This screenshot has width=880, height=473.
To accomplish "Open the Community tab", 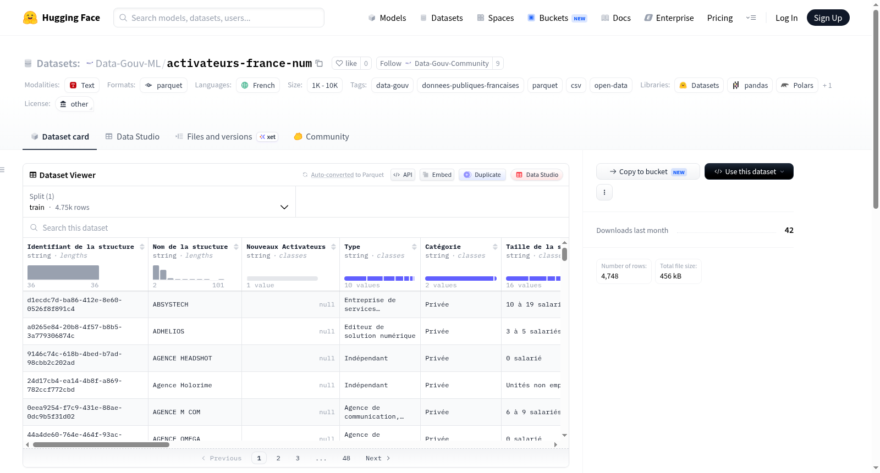I will pos(321,137).
